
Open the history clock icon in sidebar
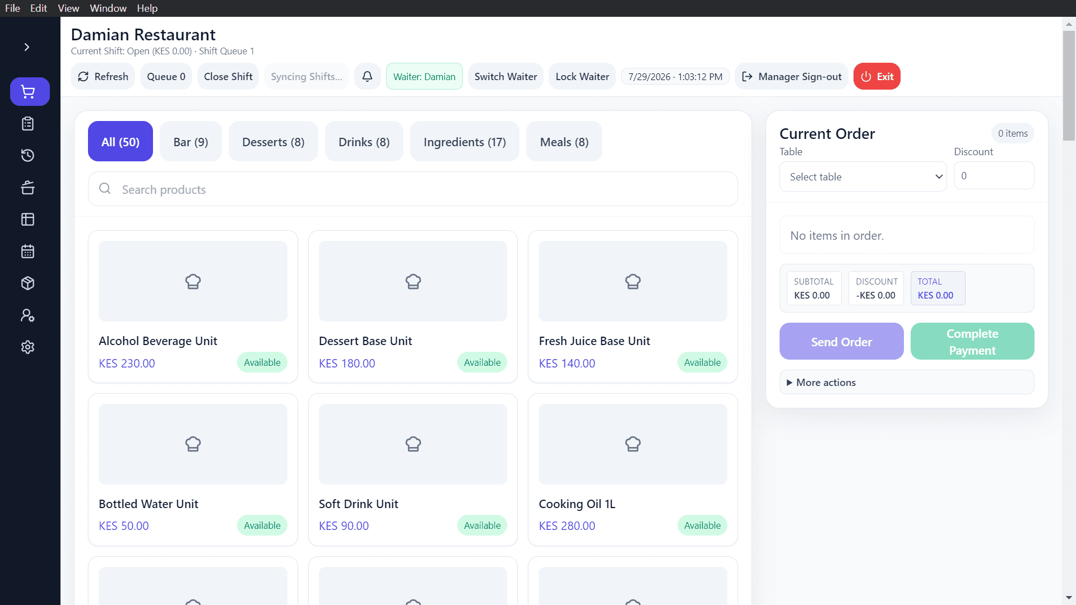point(27,156)
